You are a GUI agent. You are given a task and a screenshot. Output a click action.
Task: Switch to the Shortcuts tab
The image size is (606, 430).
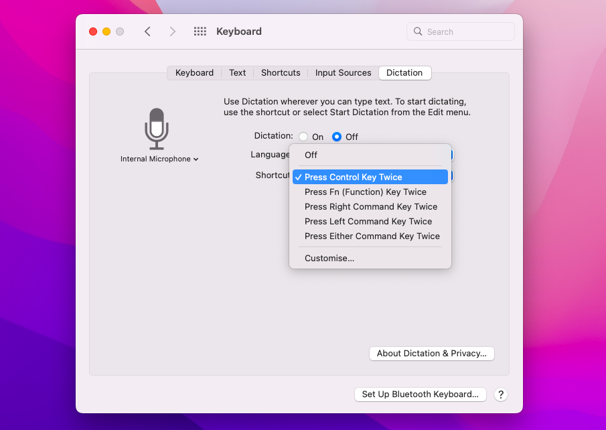click(x=280, y=72)
